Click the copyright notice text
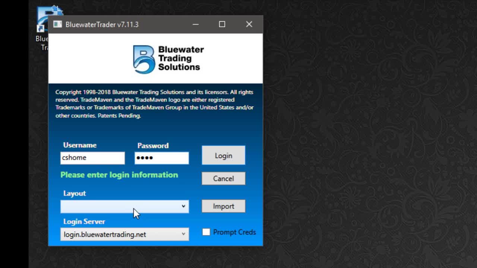This screenshot has width=477, height=268. click(155, 104)
